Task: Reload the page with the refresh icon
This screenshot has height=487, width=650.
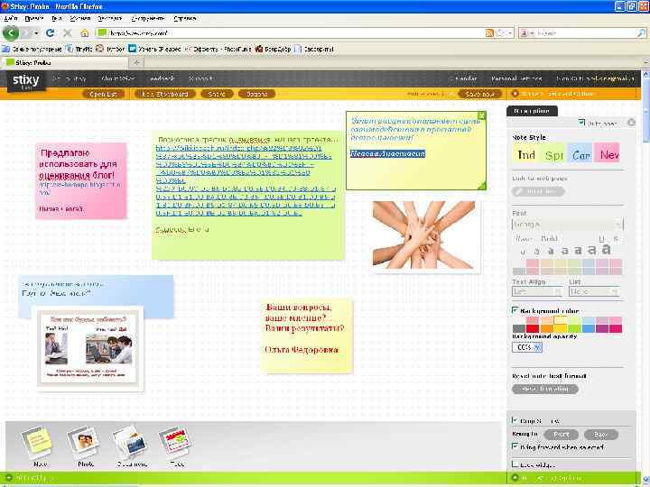Action: tap(51, 32)
